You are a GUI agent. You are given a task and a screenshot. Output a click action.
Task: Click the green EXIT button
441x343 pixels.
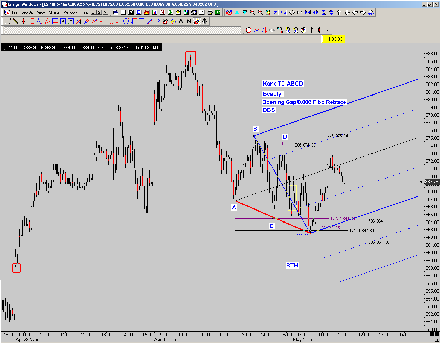218,12
